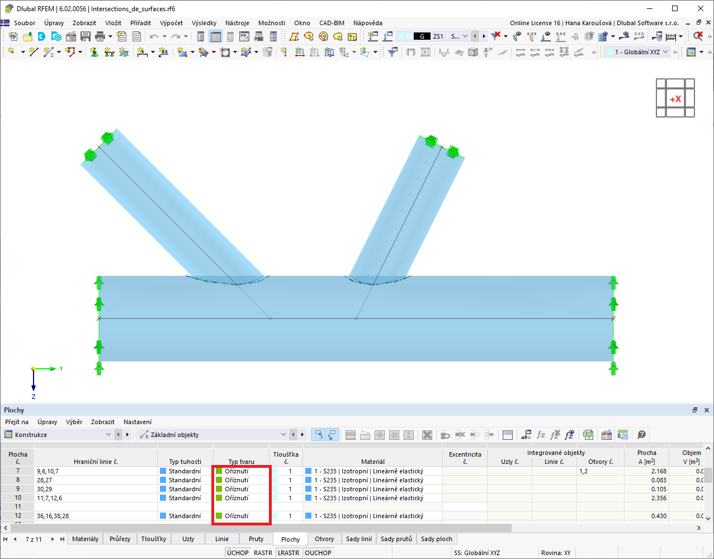This screenshot has width=714, height=559.
Task: Create new line tool
Action: pyautogui.click(x=34, y=52)
